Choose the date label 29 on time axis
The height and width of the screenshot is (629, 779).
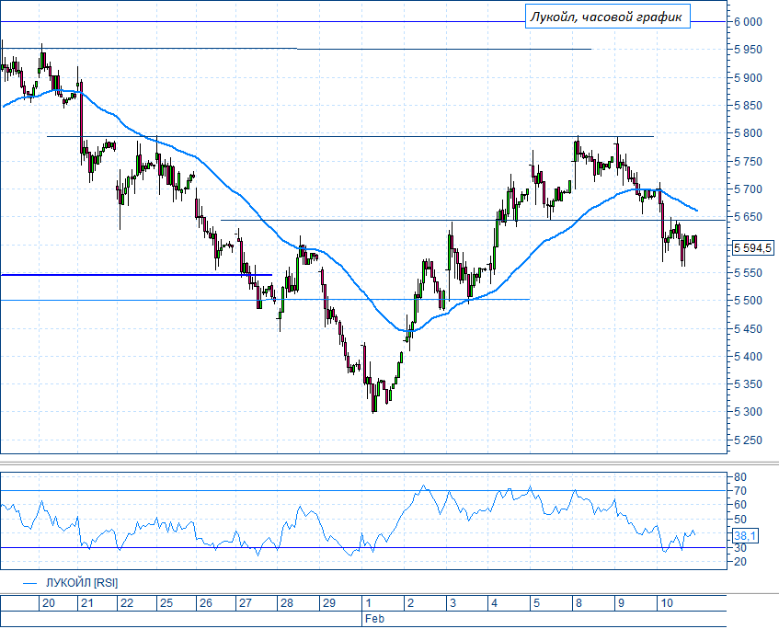(329, 603)
